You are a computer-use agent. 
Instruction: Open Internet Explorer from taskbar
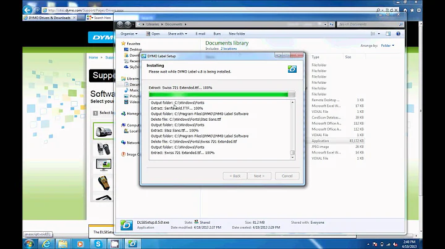(x=46, y=243)
